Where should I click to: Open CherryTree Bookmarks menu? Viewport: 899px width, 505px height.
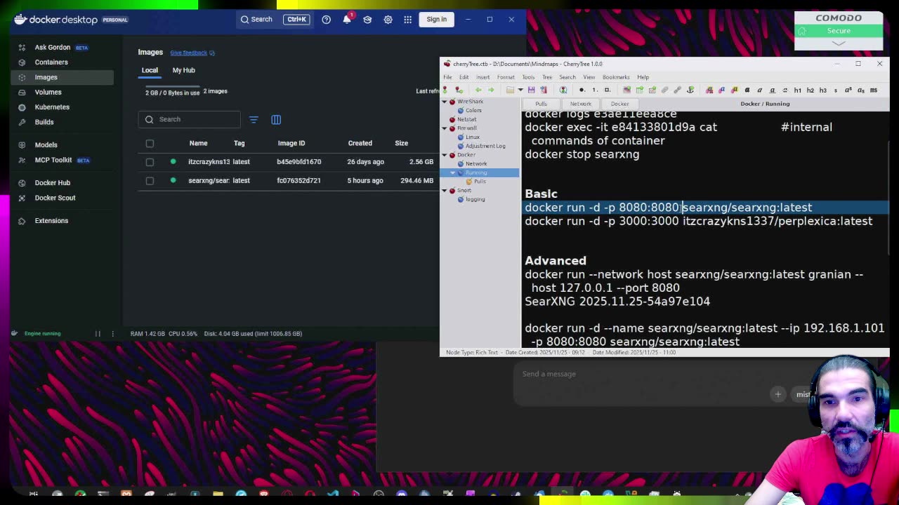click(x=616, y=77)
